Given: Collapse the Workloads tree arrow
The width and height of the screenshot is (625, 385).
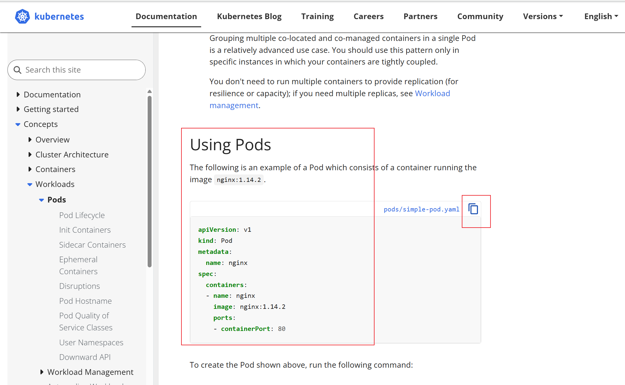Looking at the screenshot, I should point(30,184).
